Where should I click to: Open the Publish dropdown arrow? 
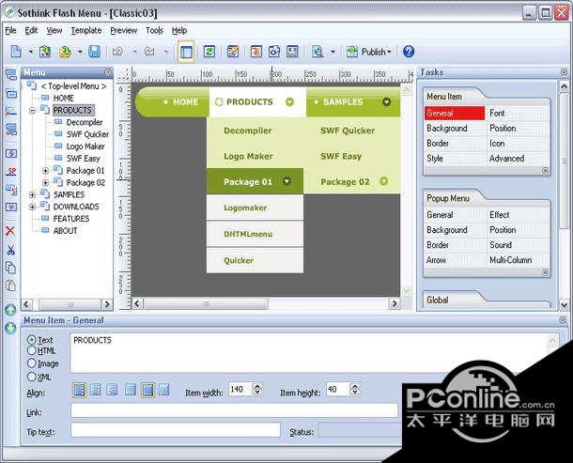(389, 52)
